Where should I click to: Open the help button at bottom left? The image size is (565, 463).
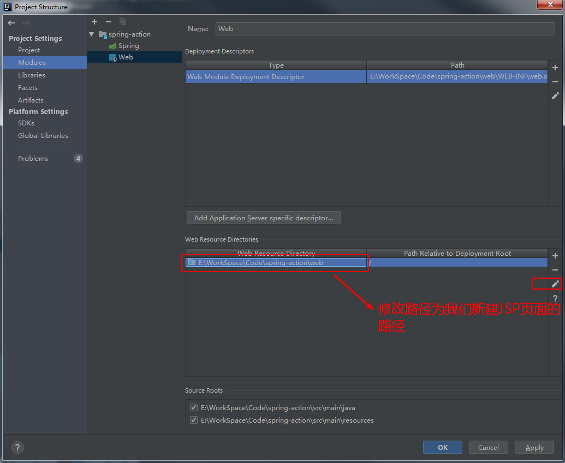point(17,448)
